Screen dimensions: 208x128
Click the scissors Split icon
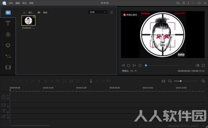click(40, 81)
